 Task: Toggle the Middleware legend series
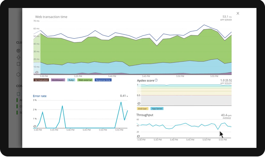[58, 80]
